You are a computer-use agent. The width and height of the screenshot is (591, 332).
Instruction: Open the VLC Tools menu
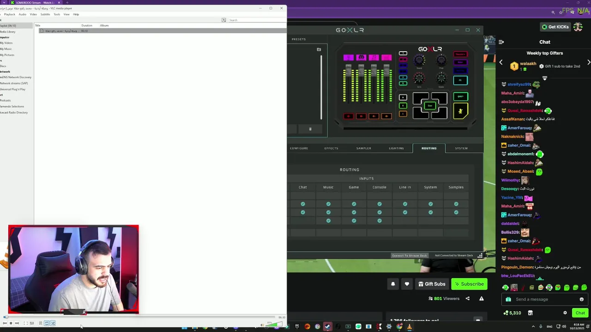point(56,14)
